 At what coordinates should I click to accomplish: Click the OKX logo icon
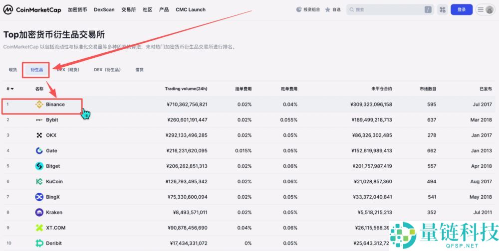tap(39, 135)
